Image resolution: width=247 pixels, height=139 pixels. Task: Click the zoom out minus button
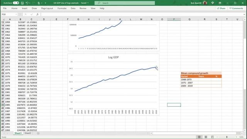point(217,137)
